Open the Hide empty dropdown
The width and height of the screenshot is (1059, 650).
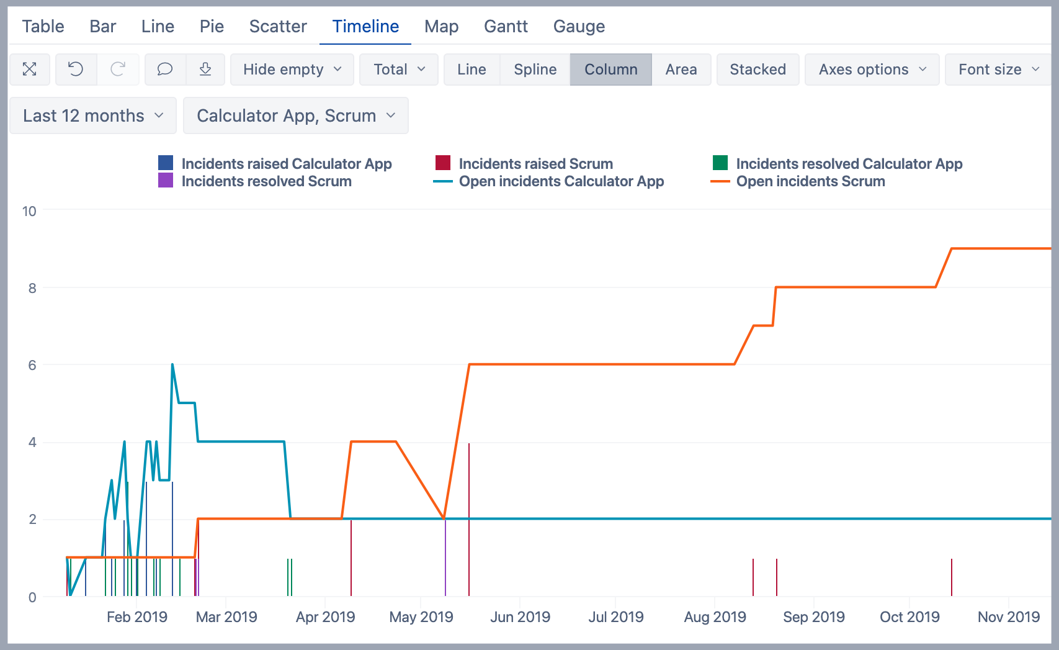pos(292,70)
